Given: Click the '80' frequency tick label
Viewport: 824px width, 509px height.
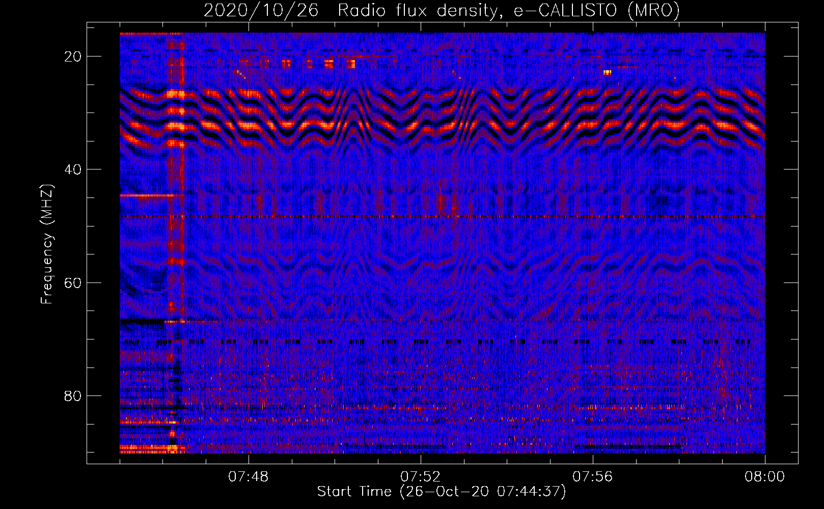Looking at the screenshot, I should tap(73, 395).
